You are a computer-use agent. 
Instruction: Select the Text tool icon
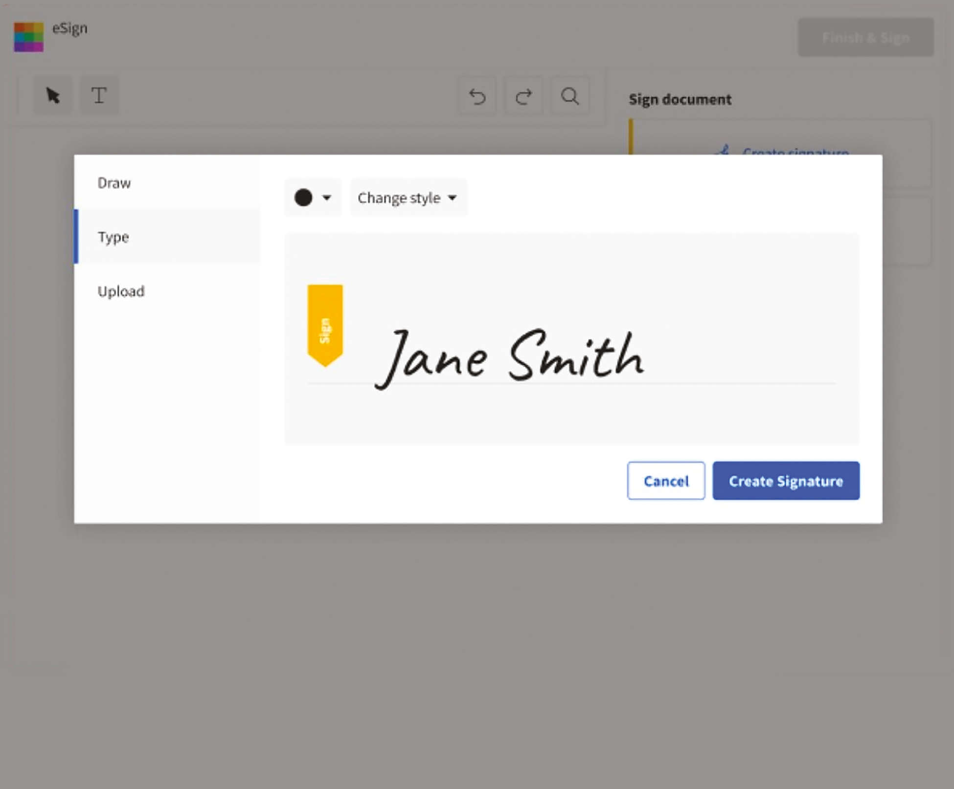click(x=99, y=96)
